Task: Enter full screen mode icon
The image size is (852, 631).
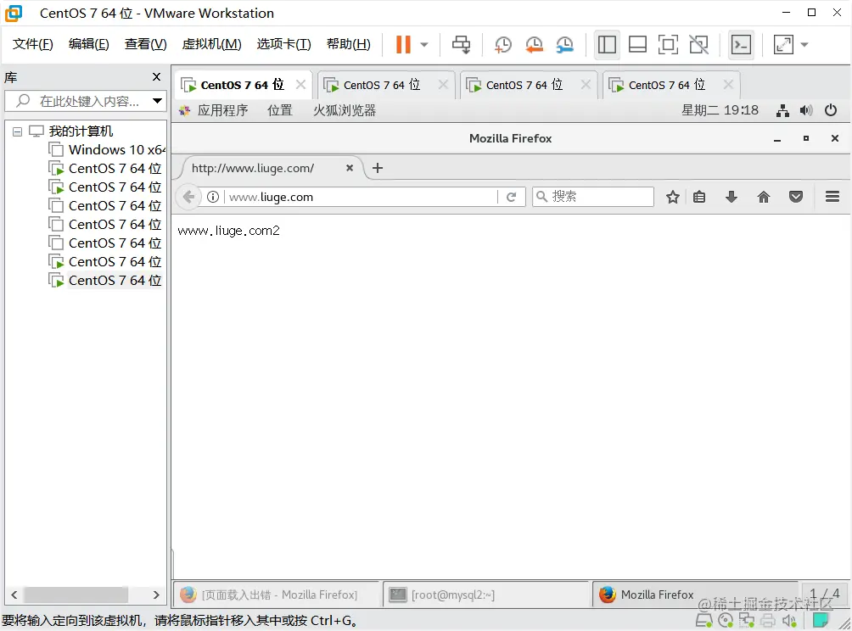Action: coord(668,45)
